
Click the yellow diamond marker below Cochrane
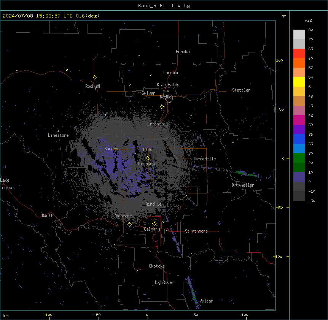click(x=129, y=225)
